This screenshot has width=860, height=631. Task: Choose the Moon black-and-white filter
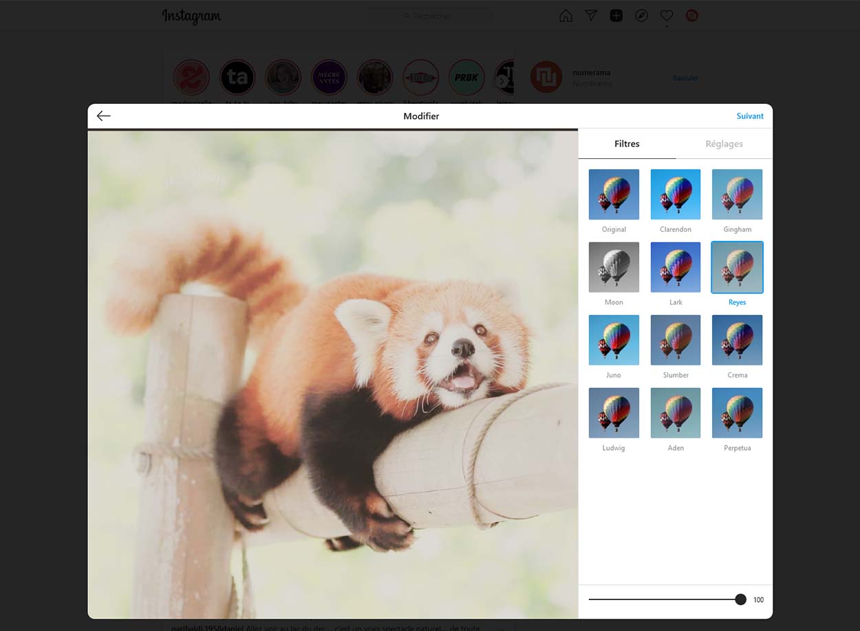(x=614, y=268)
